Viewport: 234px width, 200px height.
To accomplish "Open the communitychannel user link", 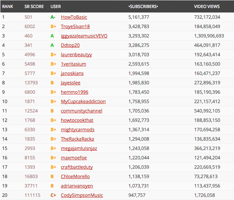I will (81, 111).
